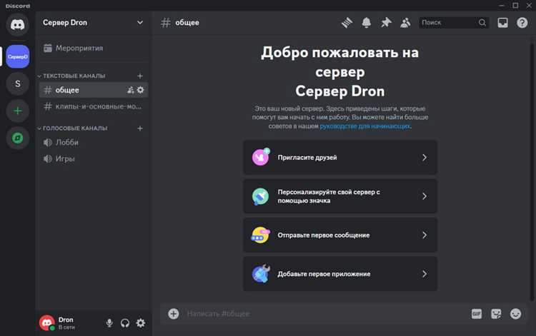
Task: Open Мероприятия events
Action: pos(94,48)
